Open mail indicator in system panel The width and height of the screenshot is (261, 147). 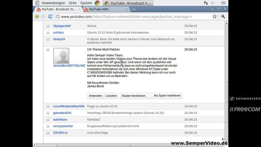pyautogui.click(x=223, y=3)
